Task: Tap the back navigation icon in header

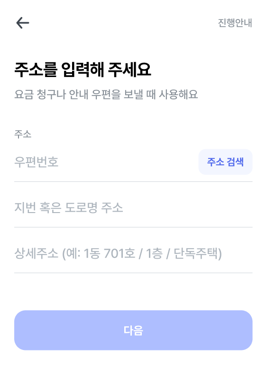Action: pos(23,23)
